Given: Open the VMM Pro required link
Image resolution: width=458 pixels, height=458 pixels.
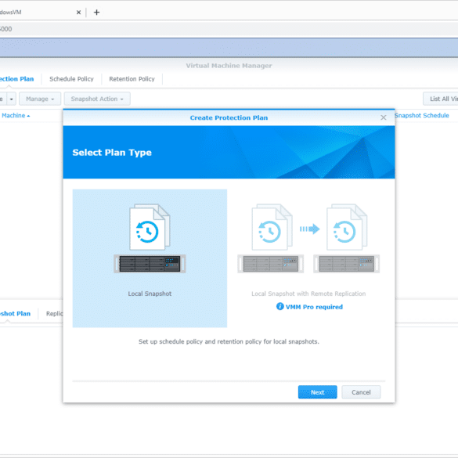Looking at the screenshot, I should coord(314,307).
